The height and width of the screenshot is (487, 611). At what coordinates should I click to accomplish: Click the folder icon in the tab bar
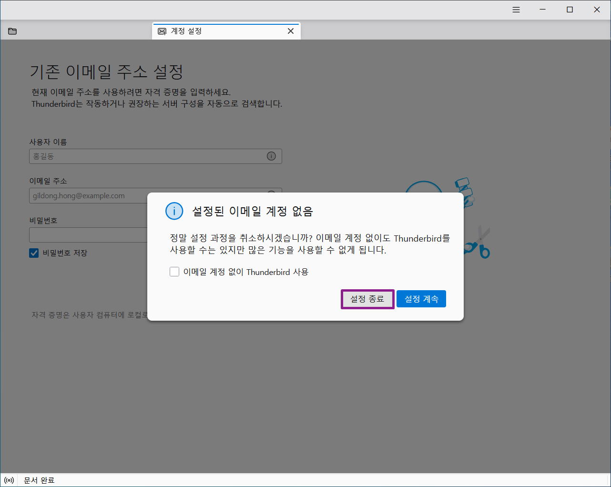point(12,31)
